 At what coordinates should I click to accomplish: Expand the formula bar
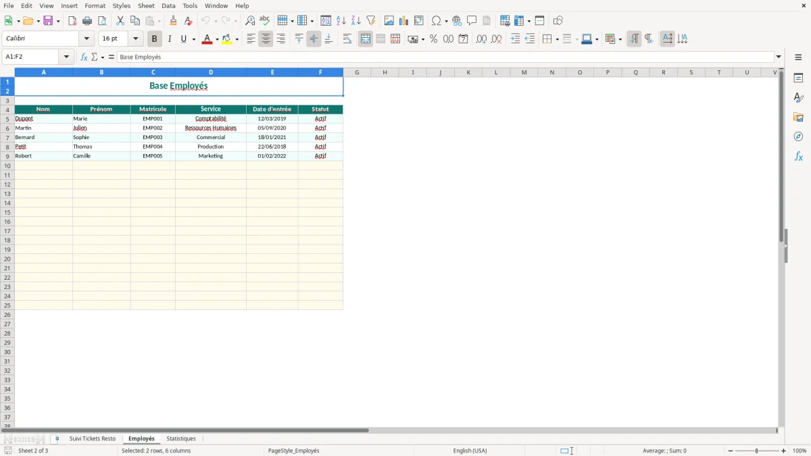point(779,57)
